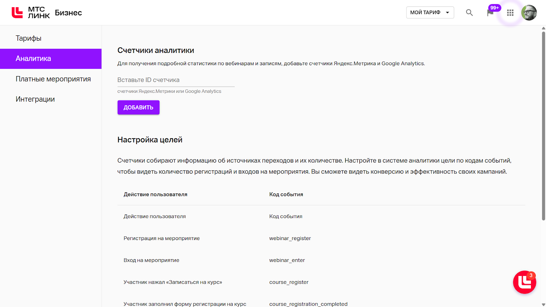Go to Тарифы in the sidebar
546x307 pixels.
(x=29, y=38)
